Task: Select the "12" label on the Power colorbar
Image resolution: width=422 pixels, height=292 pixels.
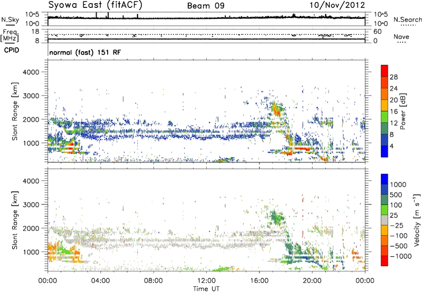Action: (394, 123)
